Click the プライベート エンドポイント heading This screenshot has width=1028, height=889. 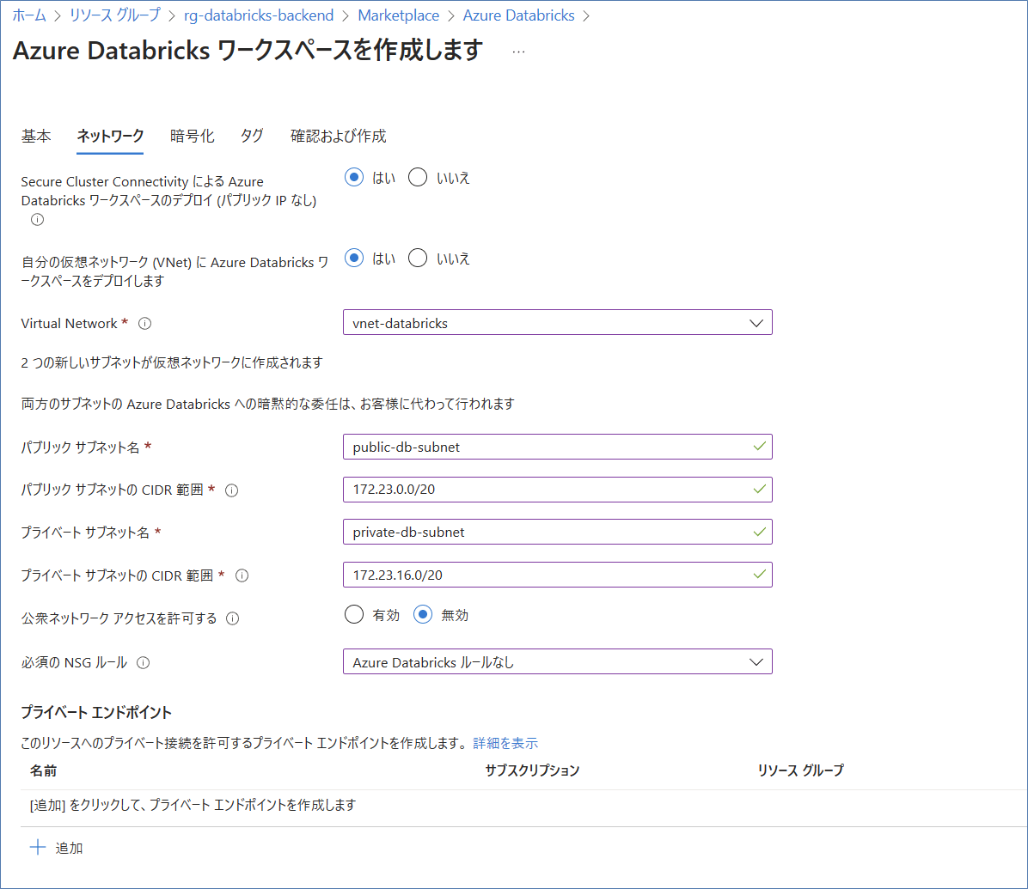pyautogui.click(x=96, y=712)
